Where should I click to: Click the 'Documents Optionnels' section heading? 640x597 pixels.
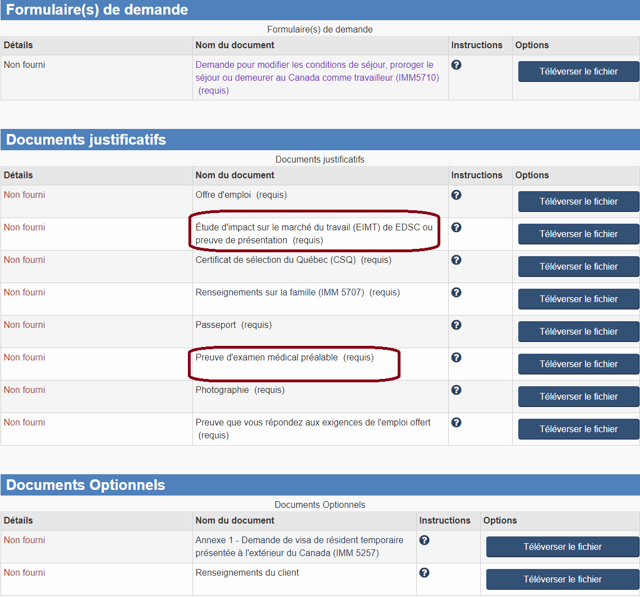86,485
